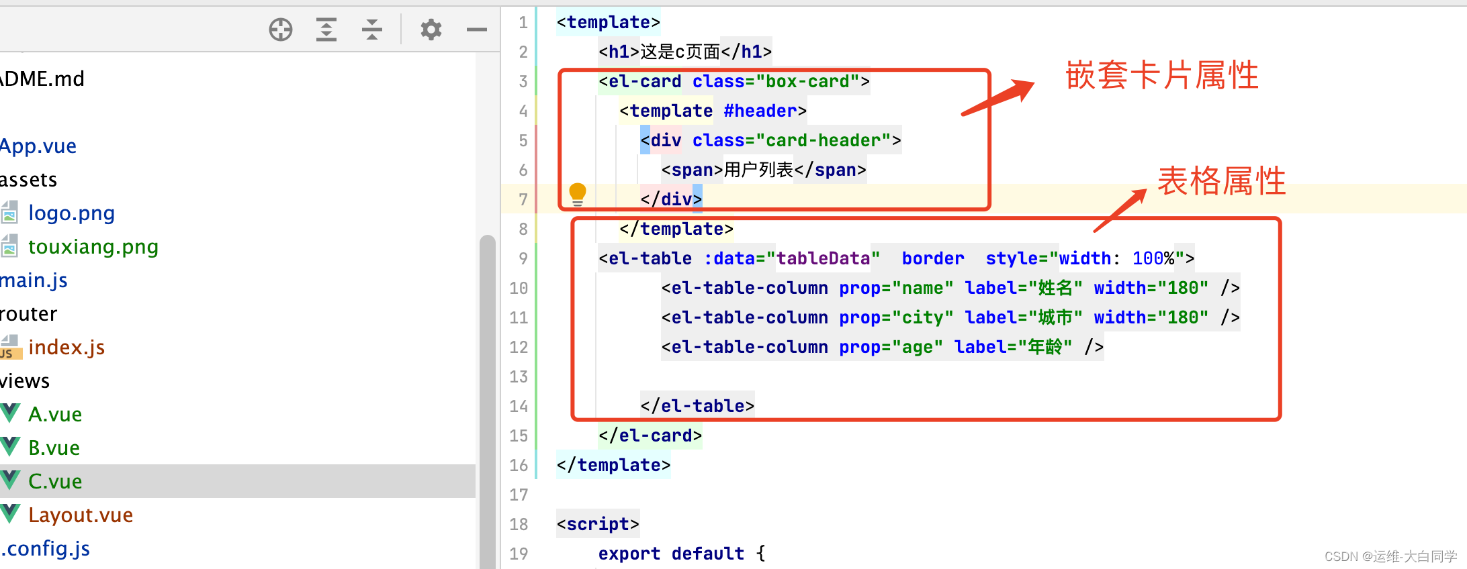Click the h1 line reading 这是c页面
This screenshot has height=569, width=1467.
tap(685, 52)
